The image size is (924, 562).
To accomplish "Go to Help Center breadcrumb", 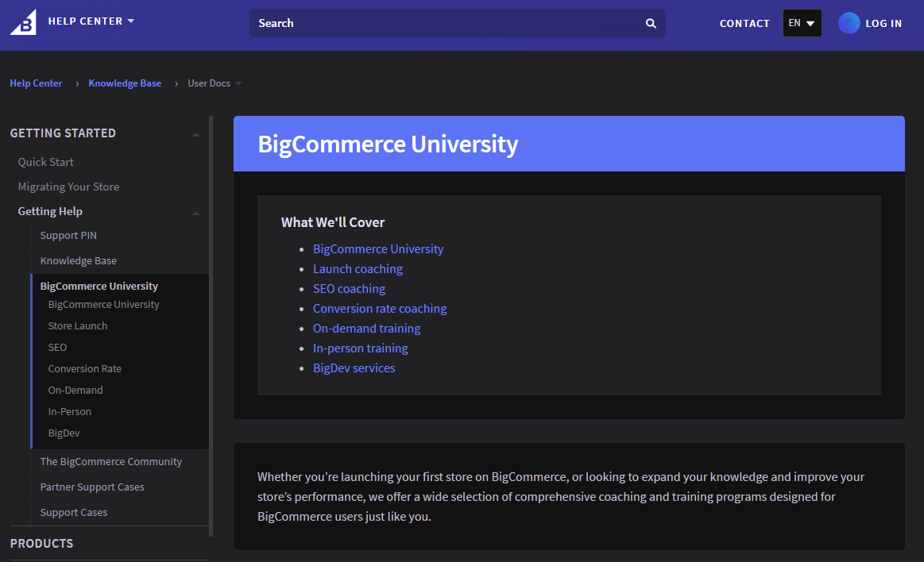I will pos(36,83).
